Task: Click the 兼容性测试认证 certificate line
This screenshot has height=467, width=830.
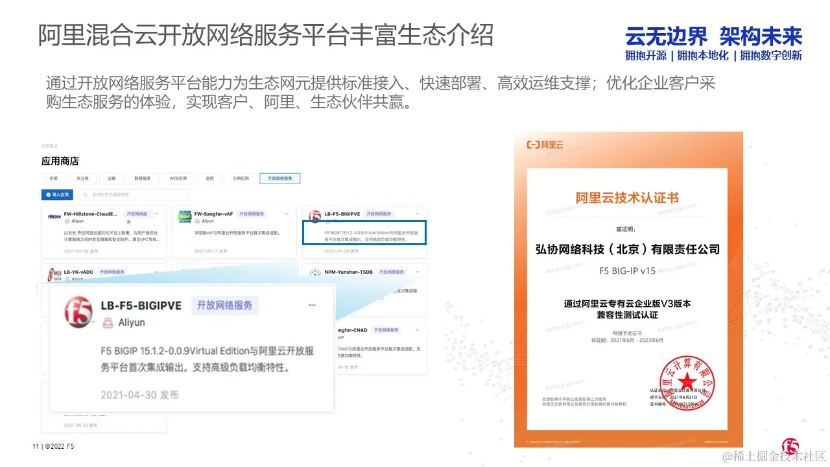Action: click(x=627, y=315)
